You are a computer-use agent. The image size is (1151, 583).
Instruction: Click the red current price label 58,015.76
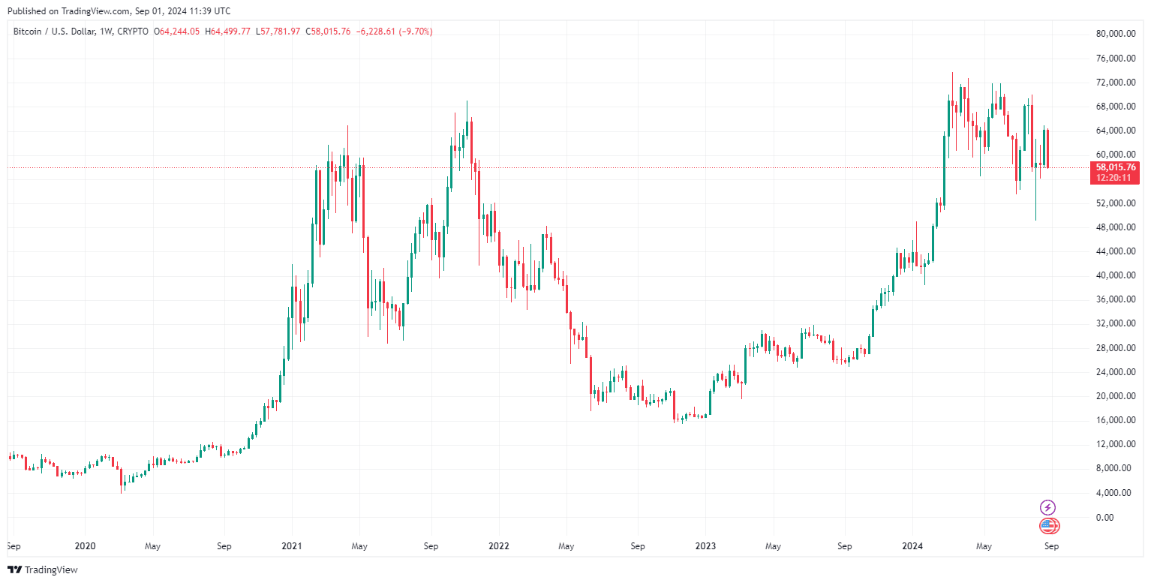[1116, 167]
